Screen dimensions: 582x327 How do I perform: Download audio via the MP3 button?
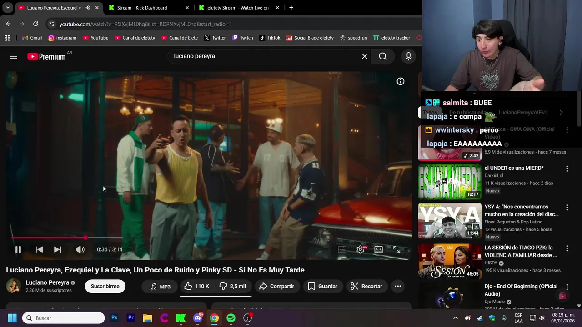160,286
